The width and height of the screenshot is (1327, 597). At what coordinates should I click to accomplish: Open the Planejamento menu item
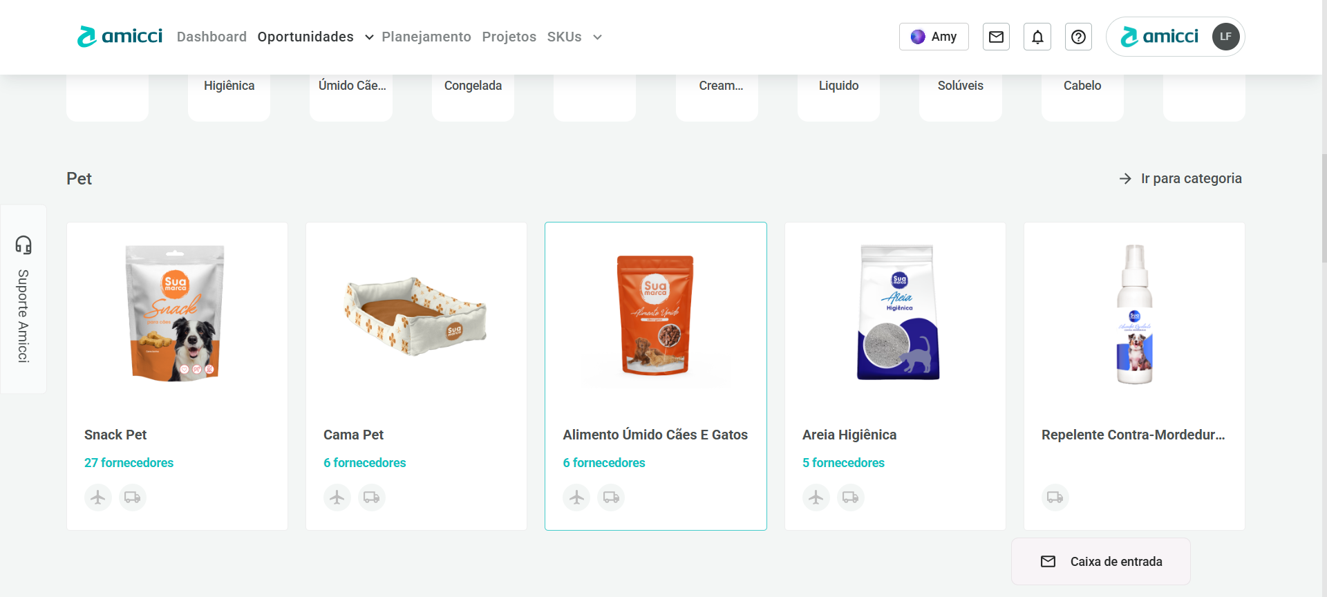click(x=426, y=37)
